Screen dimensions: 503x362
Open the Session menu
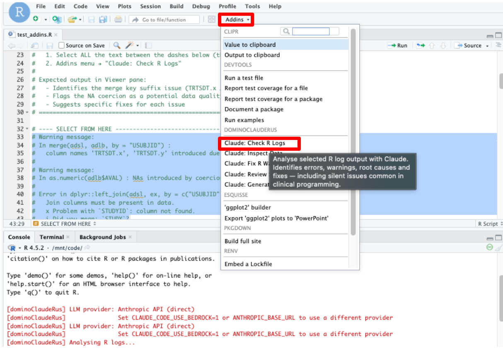[x=150, y=6]
